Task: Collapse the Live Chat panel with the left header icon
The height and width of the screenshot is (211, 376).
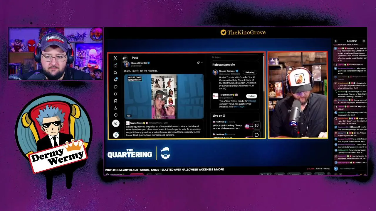Action: (336, 41)
